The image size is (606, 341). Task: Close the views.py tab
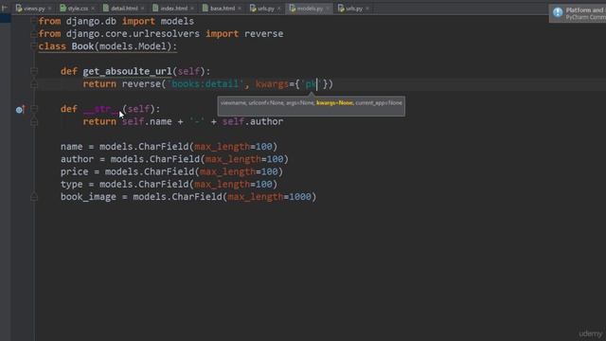click(x=49, y=9)
